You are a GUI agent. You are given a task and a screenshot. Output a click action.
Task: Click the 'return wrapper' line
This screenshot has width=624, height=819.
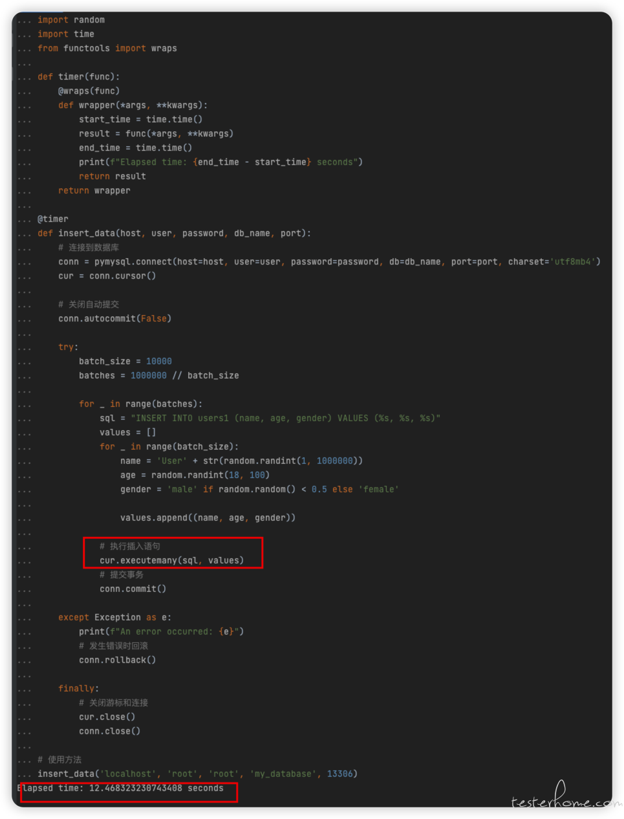click(x=94, y=191)
